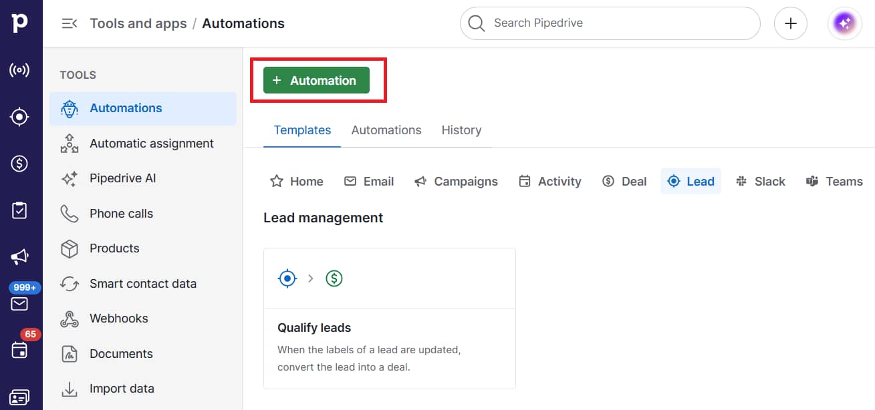The width and height of the screenshot is (875, 410).
Task: Filter templates by Email category
Action: 369,181
